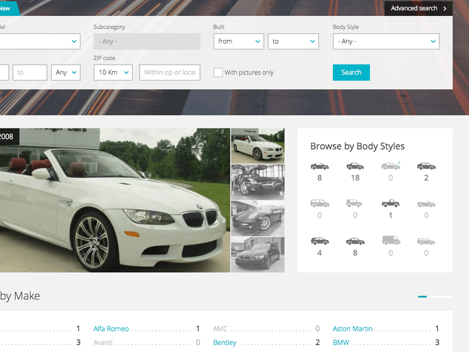The image size is (469, 352).
Task: Select the Mercedes gullwing thumbnail
Action: click(x=258, y=182)
